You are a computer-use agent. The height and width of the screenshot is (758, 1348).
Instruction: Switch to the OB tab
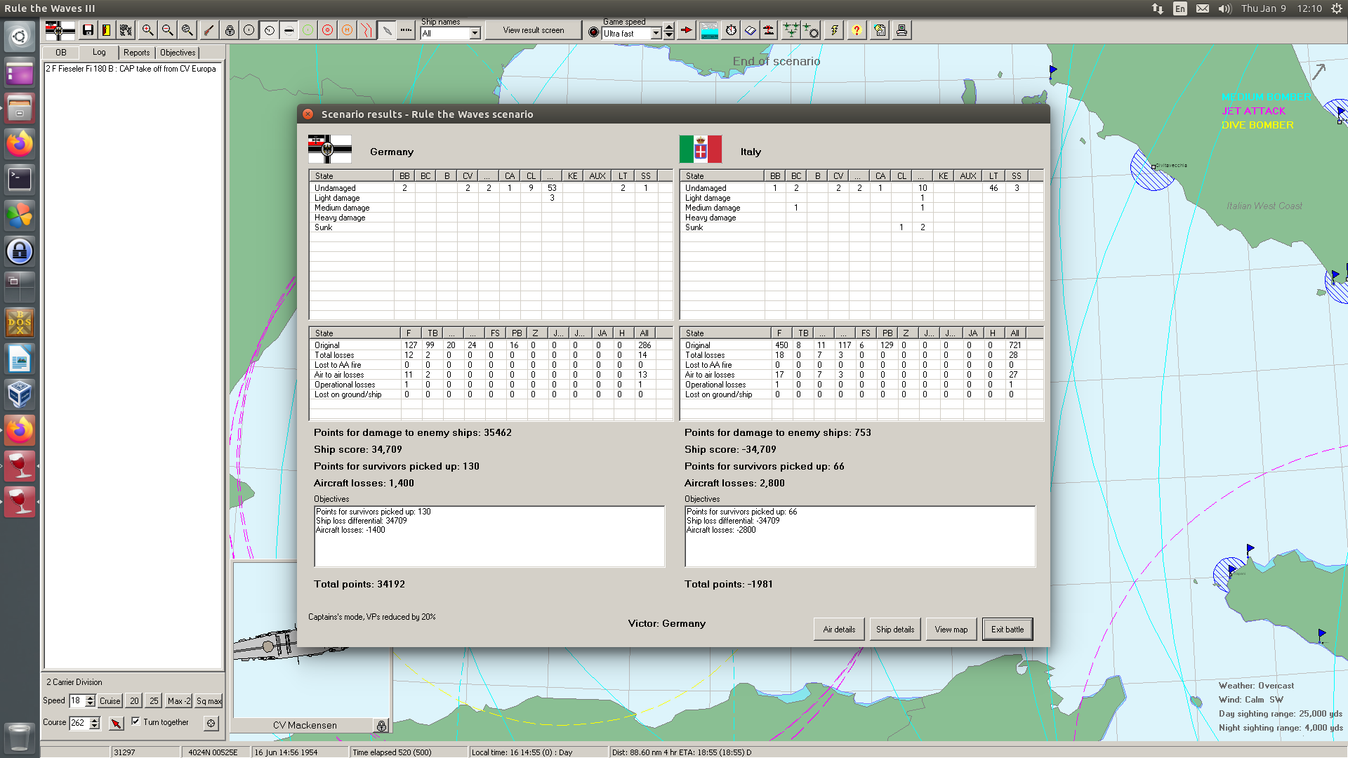(61, 53)
